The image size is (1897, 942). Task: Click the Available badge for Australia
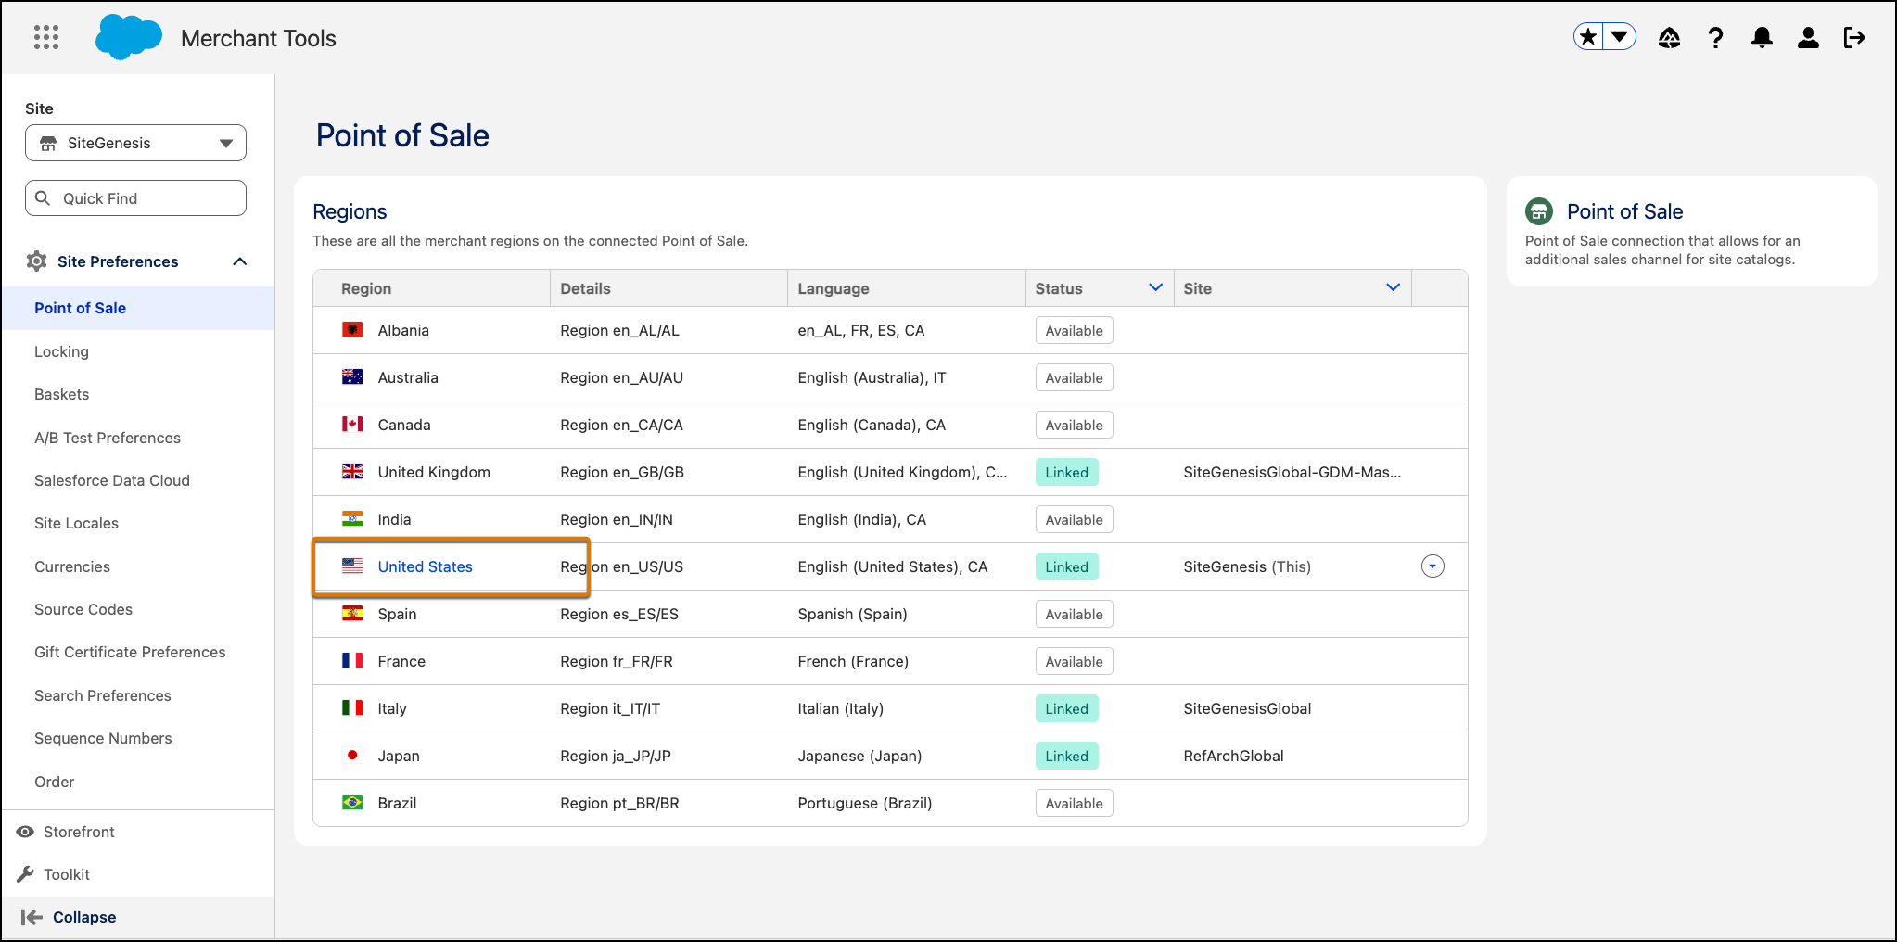tap(1075, 378)
